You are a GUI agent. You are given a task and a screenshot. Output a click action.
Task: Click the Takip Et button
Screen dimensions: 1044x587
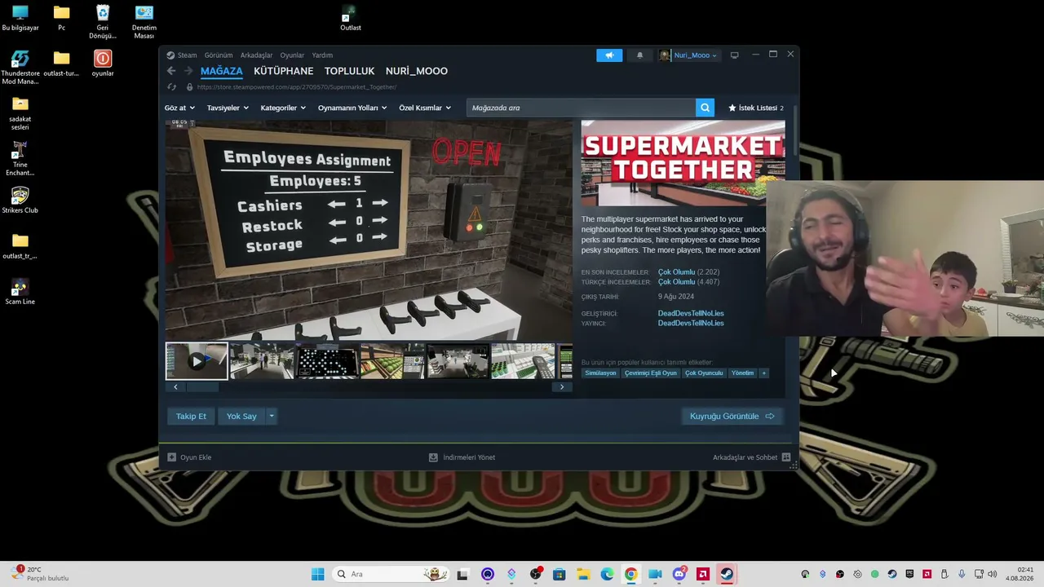point(192,416)
